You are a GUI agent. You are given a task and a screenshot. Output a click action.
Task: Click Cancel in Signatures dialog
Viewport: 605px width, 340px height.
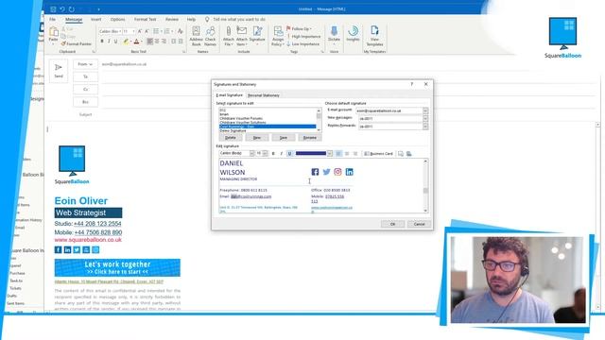tap(419, 224)
